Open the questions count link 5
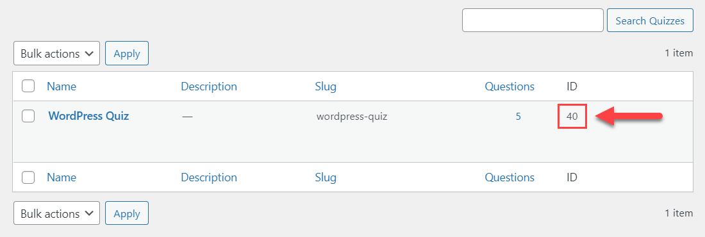Screen dimensions: 705x237 [518, 117]
